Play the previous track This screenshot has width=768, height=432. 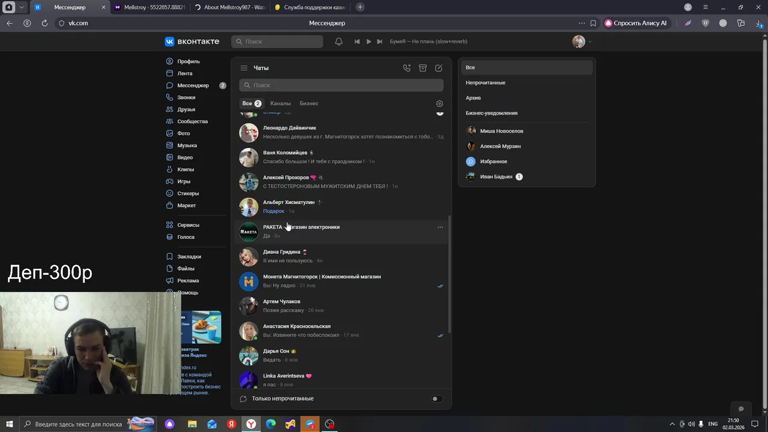pos(357,41)
